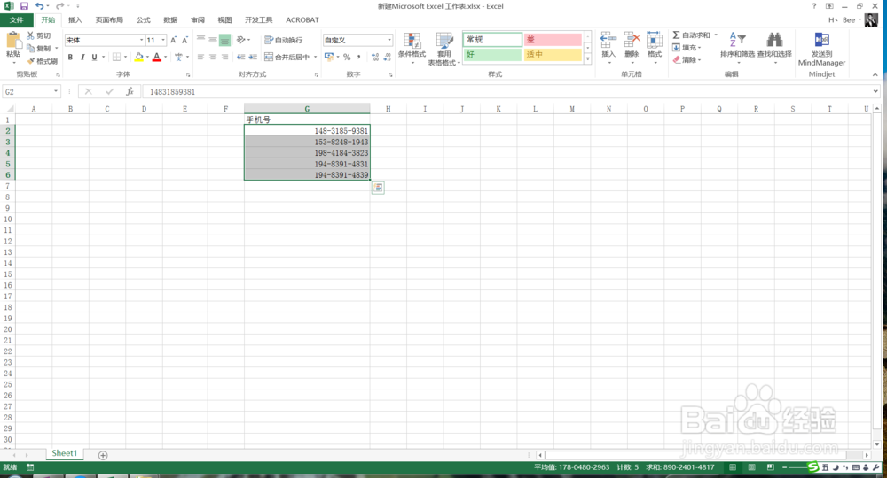Image resolution: width=887 pixels, height=478 pixels.
Task: Send to MindManager icon
Action: [821, 40]
